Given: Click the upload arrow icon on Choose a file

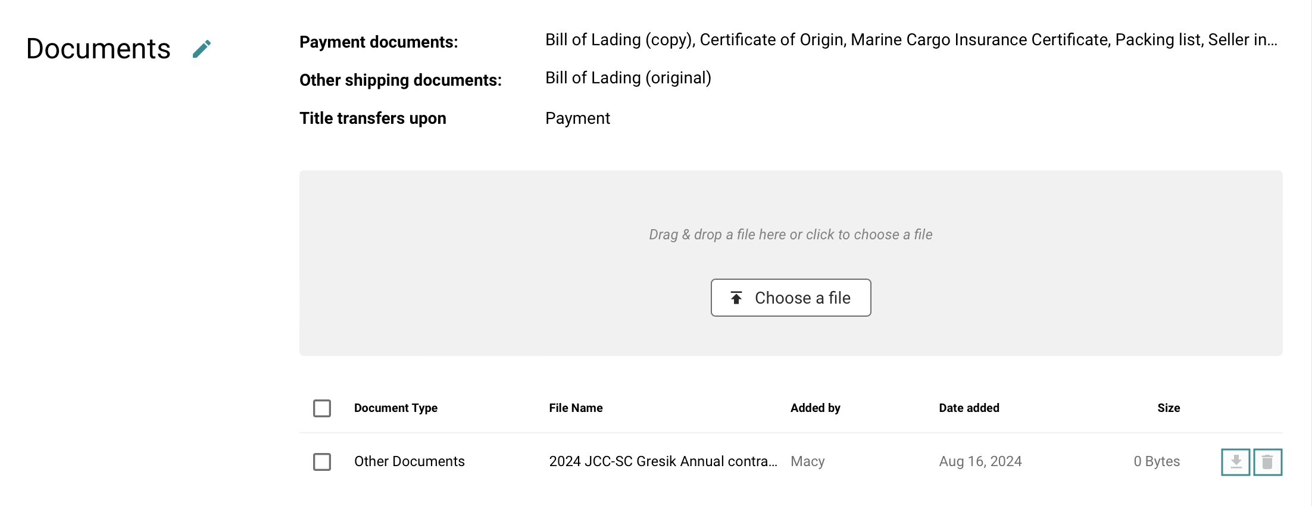Looking at the screenshot, I should (736, 298).
